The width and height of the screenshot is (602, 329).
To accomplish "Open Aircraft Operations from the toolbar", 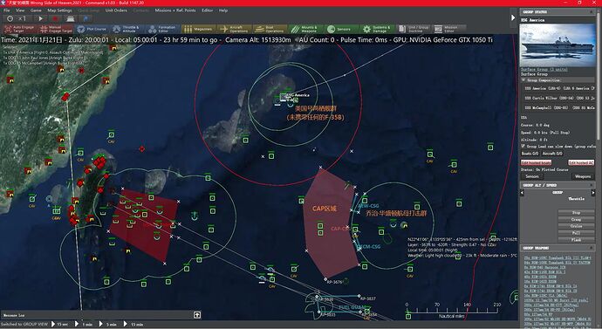I will 235,29.
